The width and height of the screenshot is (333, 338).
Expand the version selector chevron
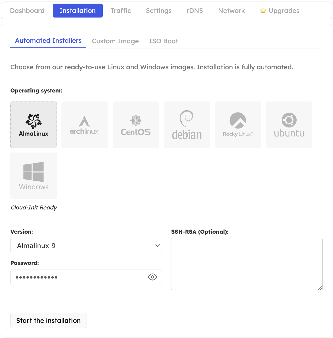[x=157, y=246]
